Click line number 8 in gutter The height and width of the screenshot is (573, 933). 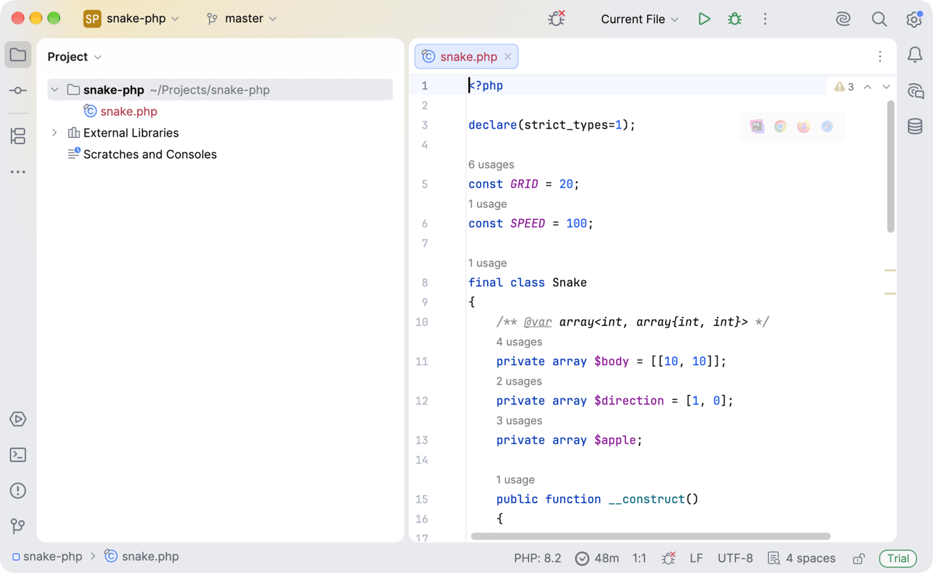[x=424, y=283]
